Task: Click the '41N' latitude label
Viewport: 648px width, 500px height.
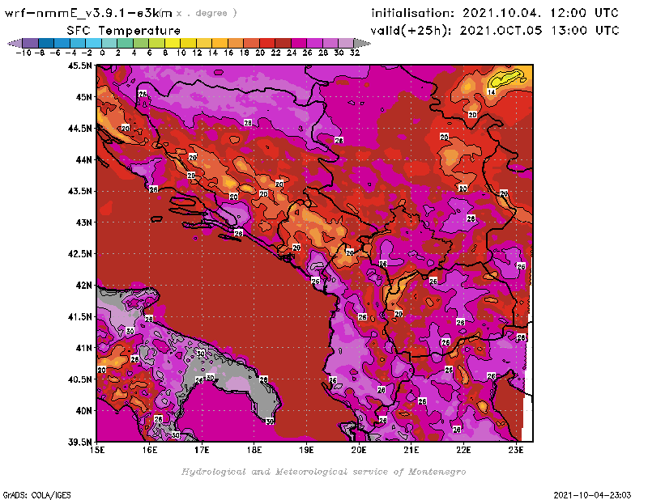Action: 84,348
